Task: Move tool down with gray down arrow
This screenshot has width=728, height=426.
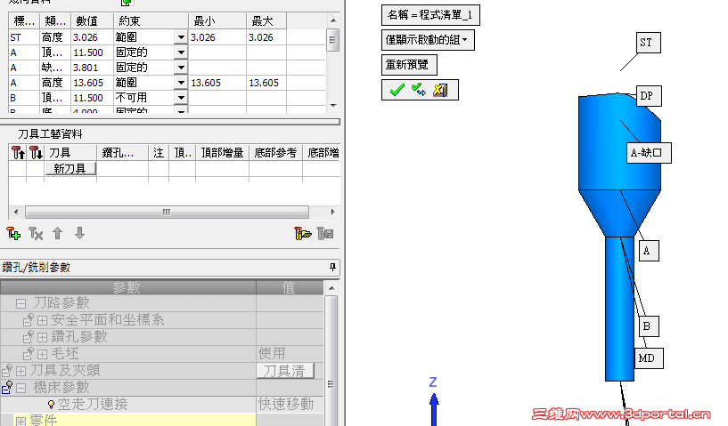Action: click(x=80, y=233)
